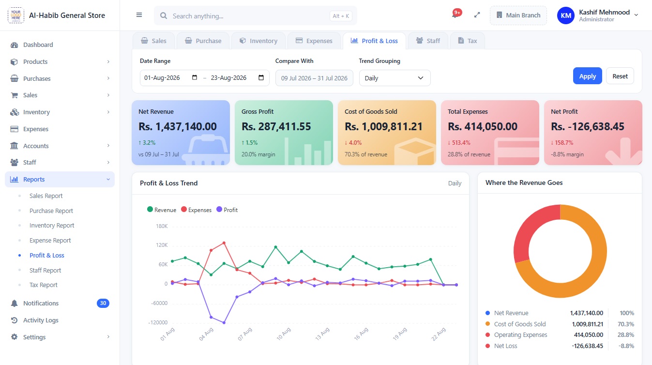This screenshot has width=652, height=365.
Task: Click the Products box icon in sidebar
Action: click(x=14, y=62)
